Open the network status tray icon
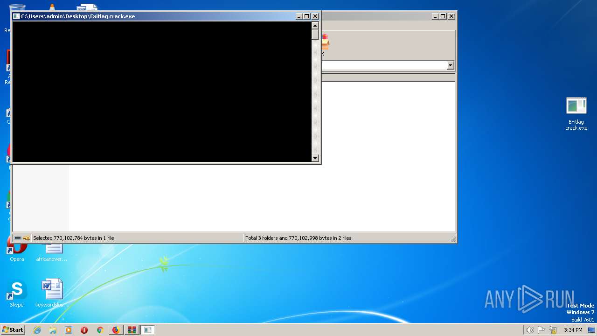Image resolution: width=597 pixels, height=336 pixels. pyautogui.click(x=553, y=330)
